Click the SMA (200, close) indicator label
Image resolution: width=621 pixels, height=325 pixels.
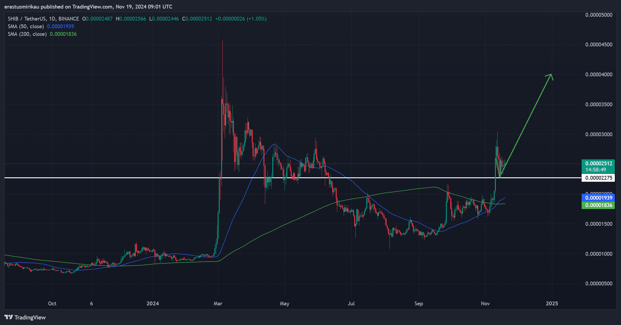[x=27, y=34]
